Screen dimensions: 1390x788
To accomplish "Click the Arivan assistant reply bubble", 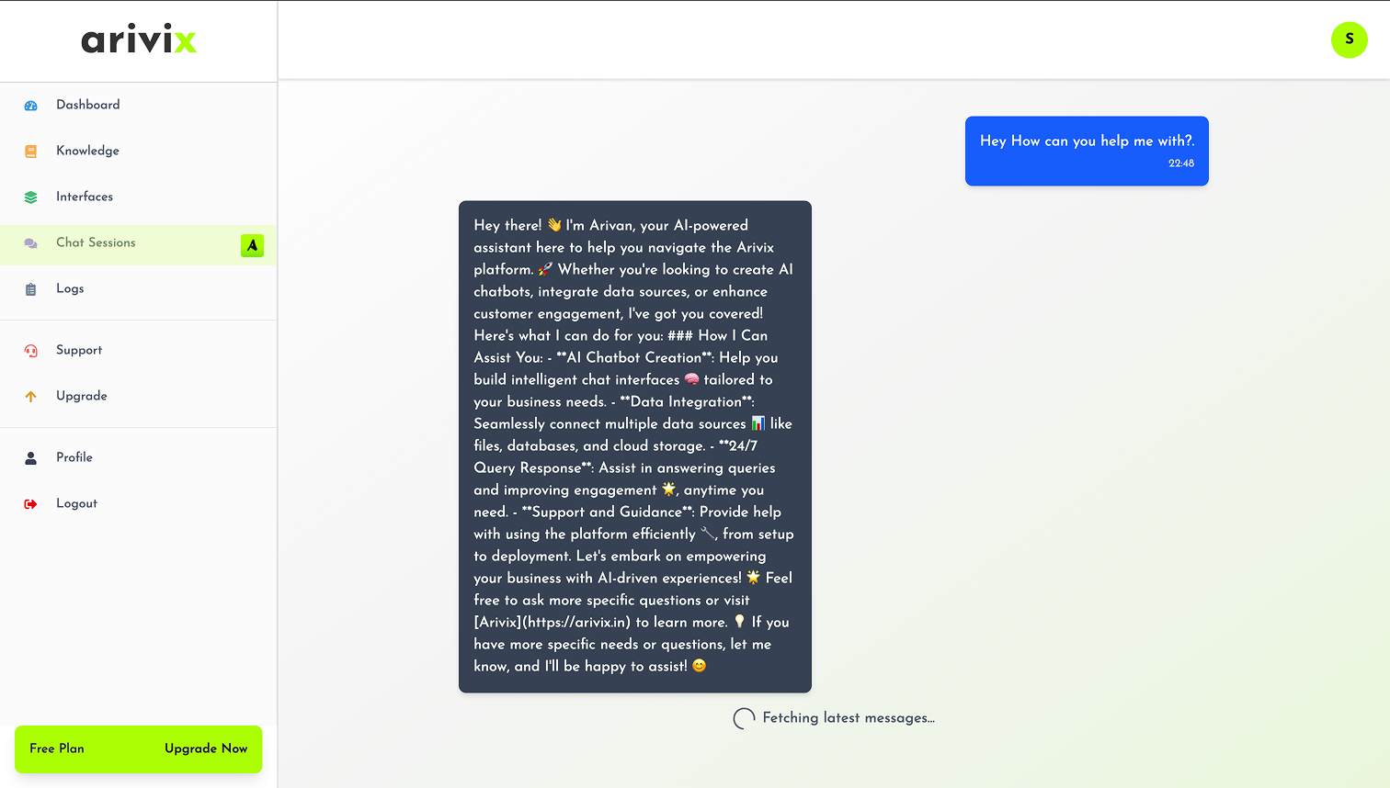I will click(x=635, y=446).
